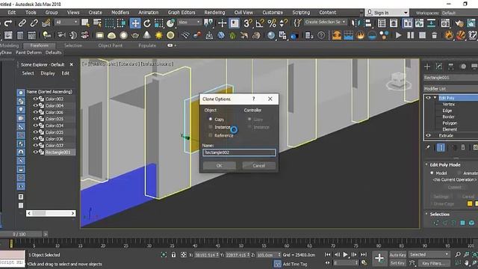The height and width of the screenshot is (269, 478).
Task: Hide Rectangle001 using its eye icon
Action: 35,152
